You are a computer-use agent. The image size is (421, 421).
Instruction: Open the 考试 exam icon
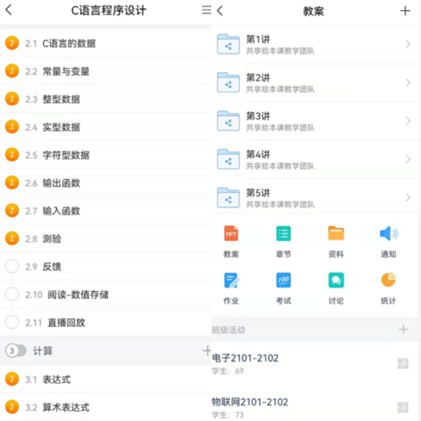[x=283, y=281]
